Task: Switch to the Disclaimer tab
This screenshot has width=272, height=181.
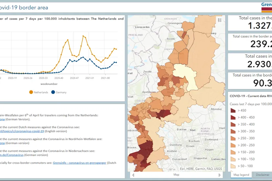Action: coord(262,175)
